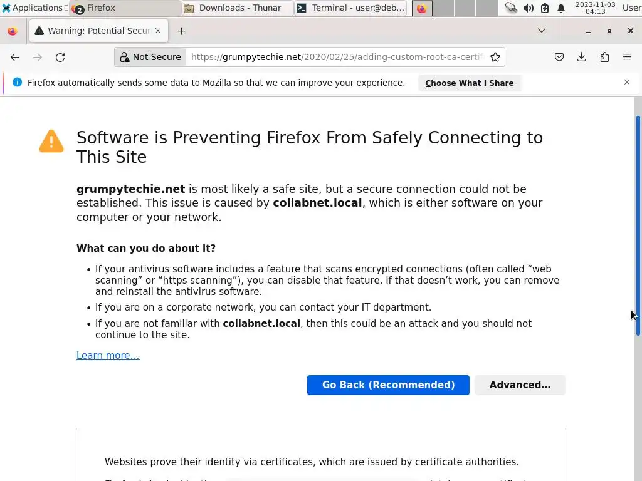Go back with the toolbar arrow

[15, 57]
